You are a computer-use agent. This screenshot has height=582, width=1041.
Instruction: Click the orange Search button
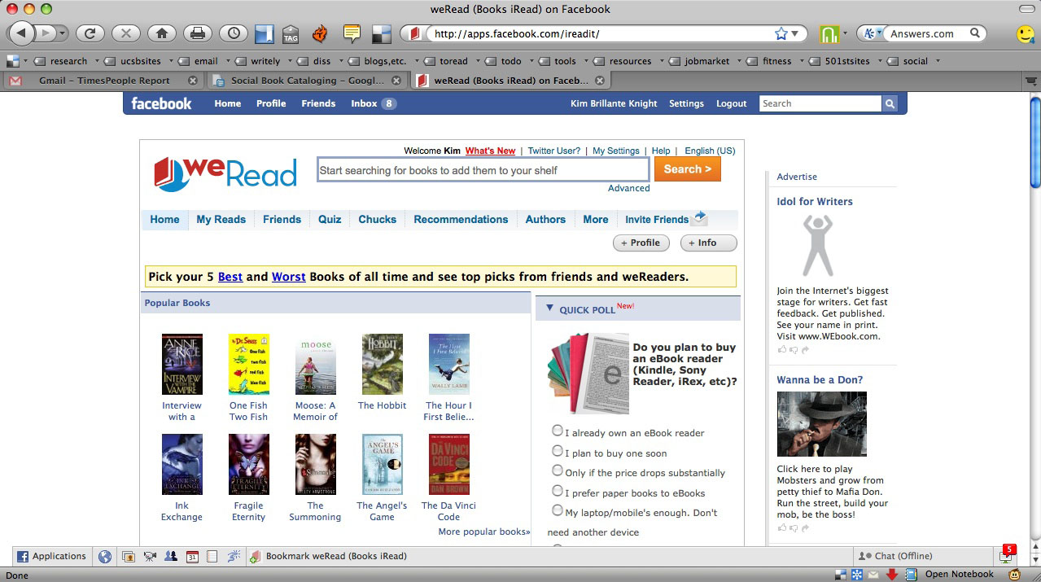coord(687,169)
